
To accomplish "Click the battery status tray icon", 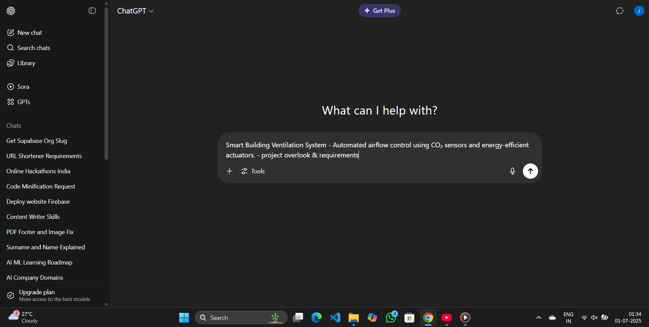I will [605, 318].
